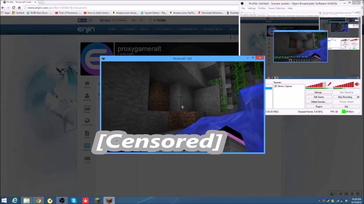The image size is (364, 204).
Task: Click the Chrome address bar URL
Action: tap(57, 8)
